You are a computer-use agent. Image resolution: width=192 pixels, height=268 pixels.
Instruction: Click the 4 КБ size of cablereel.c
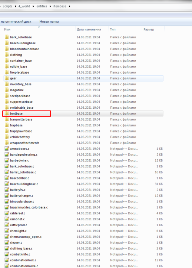pyautogui.click(x=159, y=213)
